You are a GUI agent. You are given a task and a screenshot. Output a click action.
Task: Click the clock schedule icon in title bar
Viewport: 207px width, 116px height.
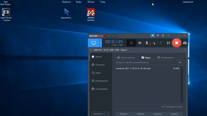click(x=163, y=35)
